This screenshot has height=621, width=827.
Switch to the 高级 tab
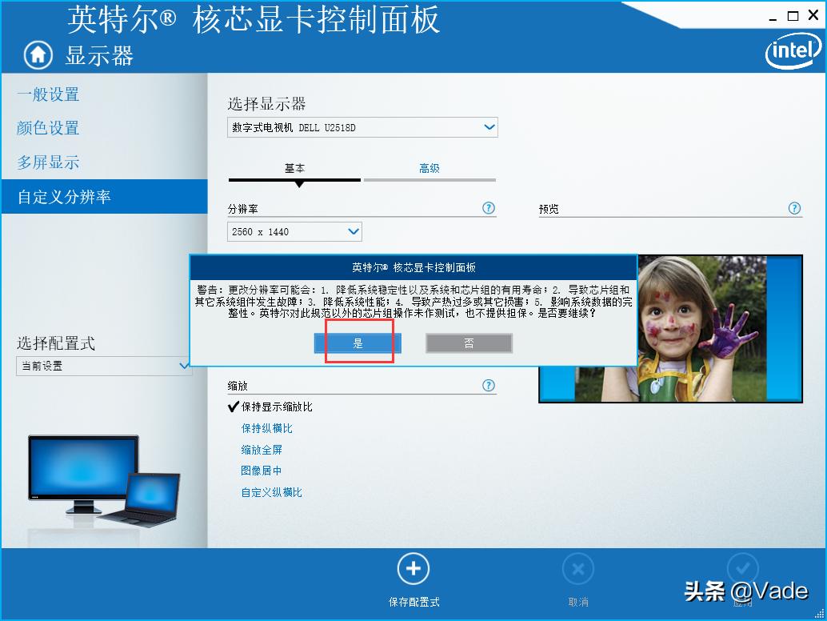point(429,168)
